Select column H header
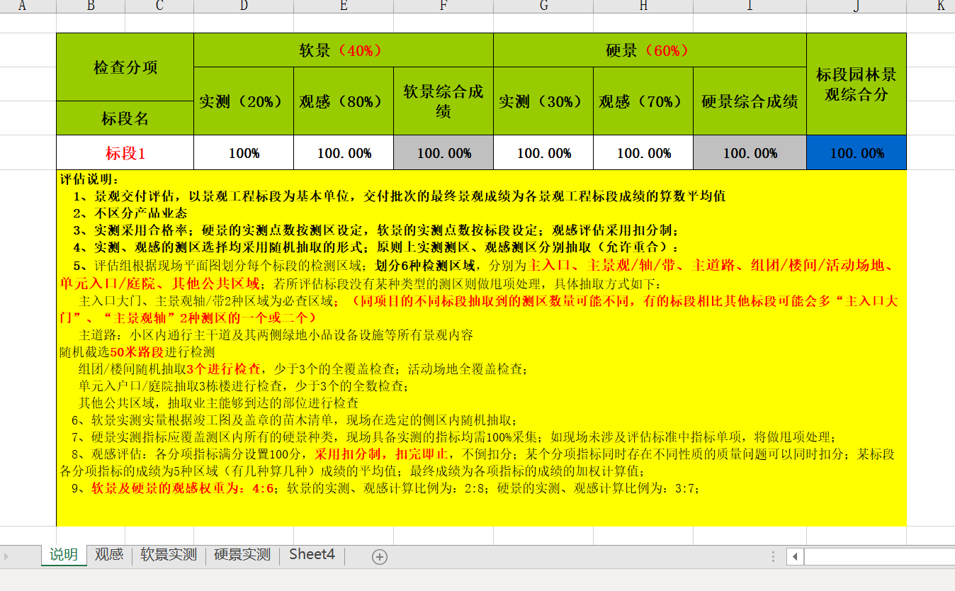955x591 pixels. [643, 6]
